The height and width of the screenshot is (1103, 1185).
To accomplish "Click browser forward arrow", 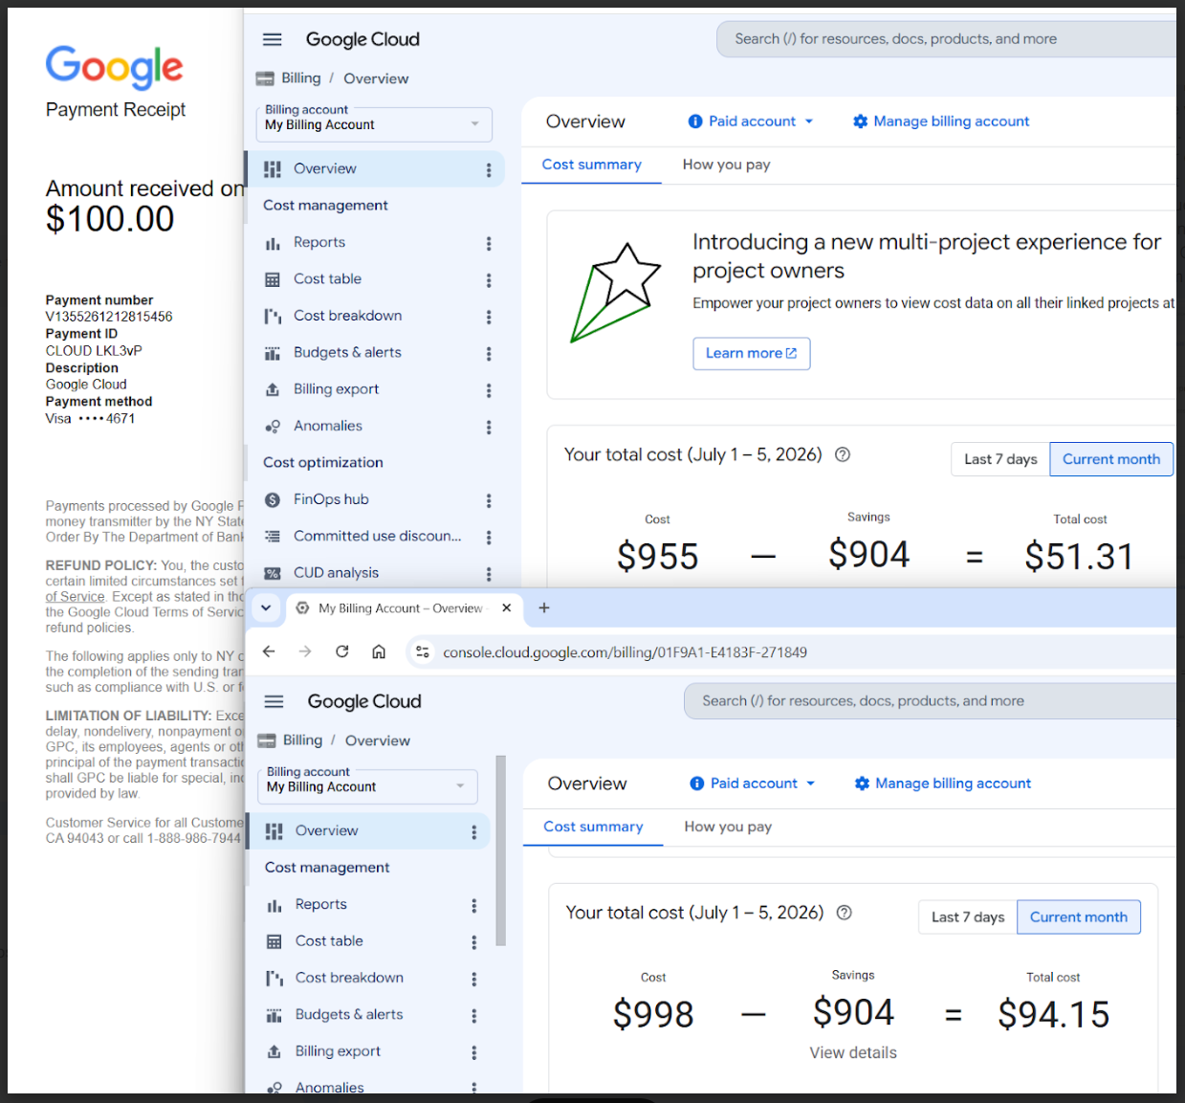I will (x=305, y=651).
